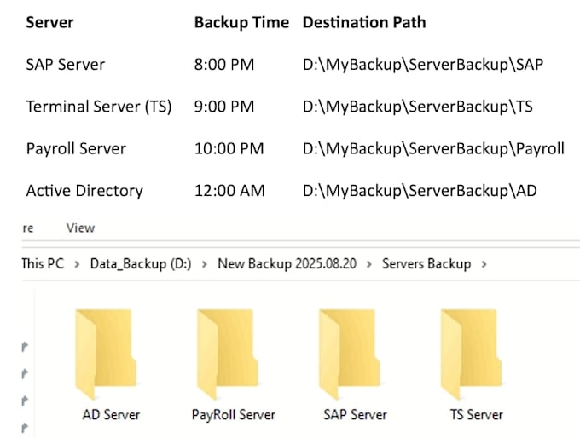The image size is (580, 438).
Task: Click the third pin icon in quick access
Action: pos(25,401)
